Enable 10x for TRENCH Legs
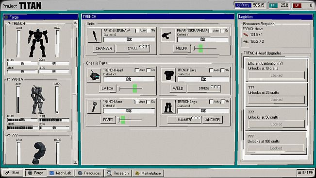This screenshot has height=178, width=316. (223, 102)
